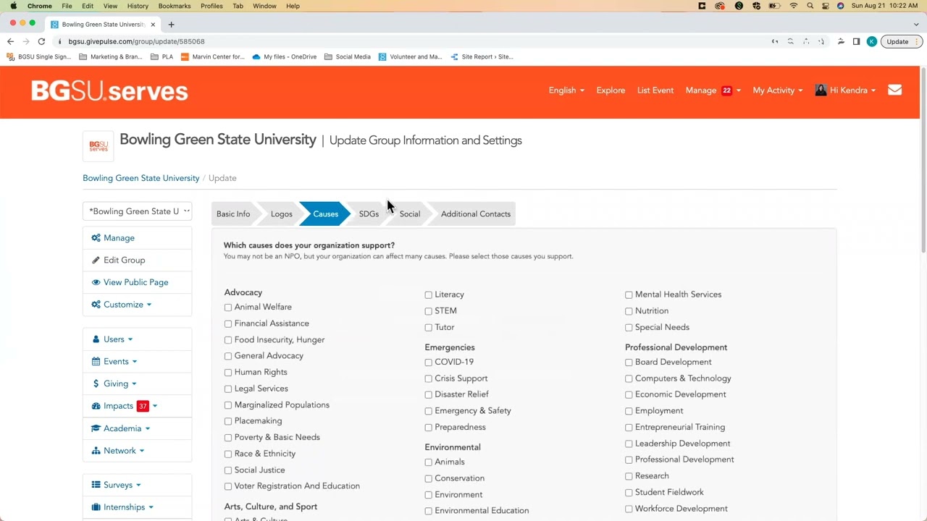Click the page vertical scrollbar

click(x=923, y=159)
